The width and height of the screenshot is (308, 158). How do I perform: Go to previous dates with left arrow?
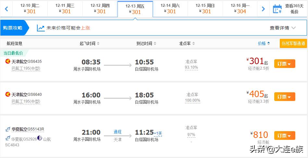pyautogui.click(x=6, y=9)
